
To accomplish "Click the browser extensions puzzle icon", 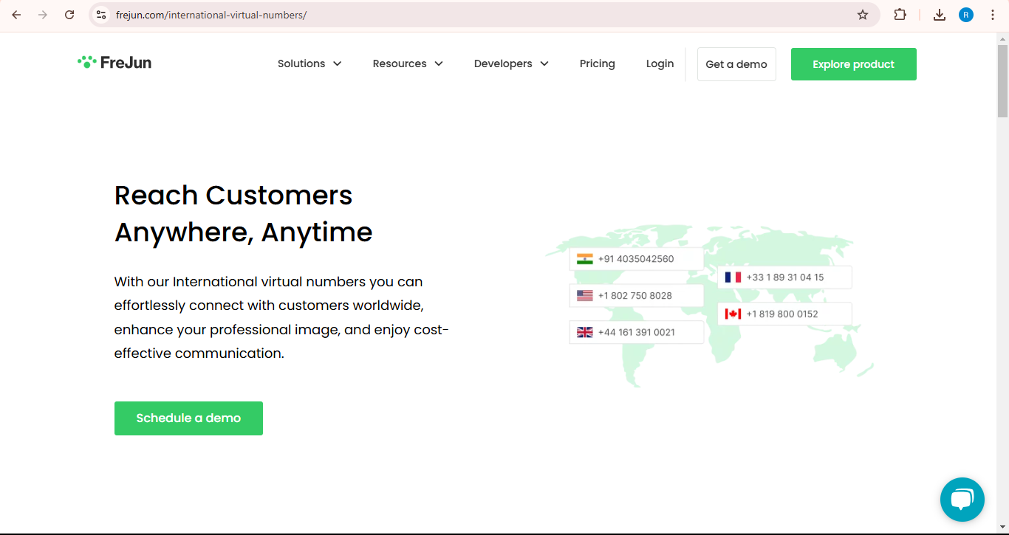I will 900,14.
